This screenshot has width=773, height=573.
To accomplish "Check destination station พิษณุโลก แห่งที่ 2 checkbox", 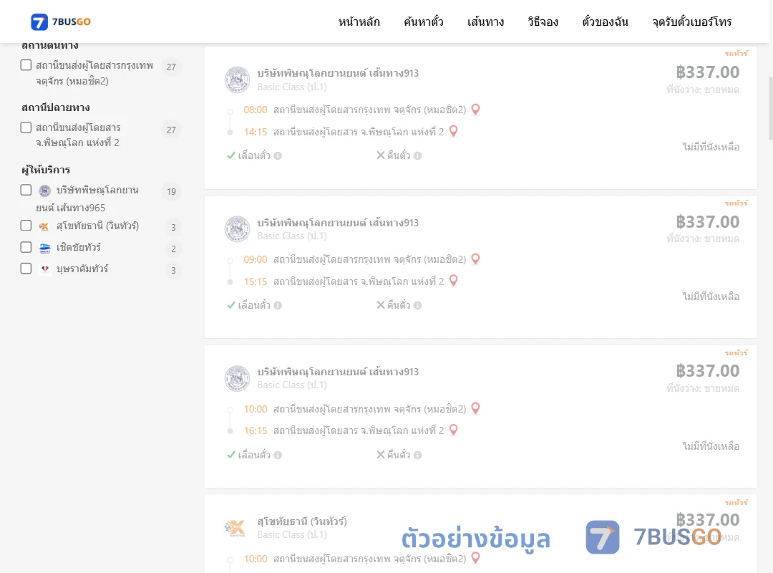I will point(26,127).
